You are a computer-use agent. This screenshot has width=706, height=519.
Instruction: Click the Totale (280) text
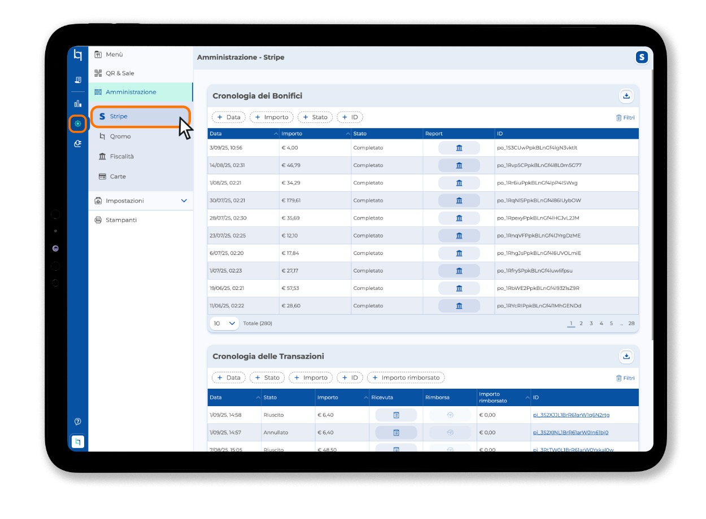point(258,324)
